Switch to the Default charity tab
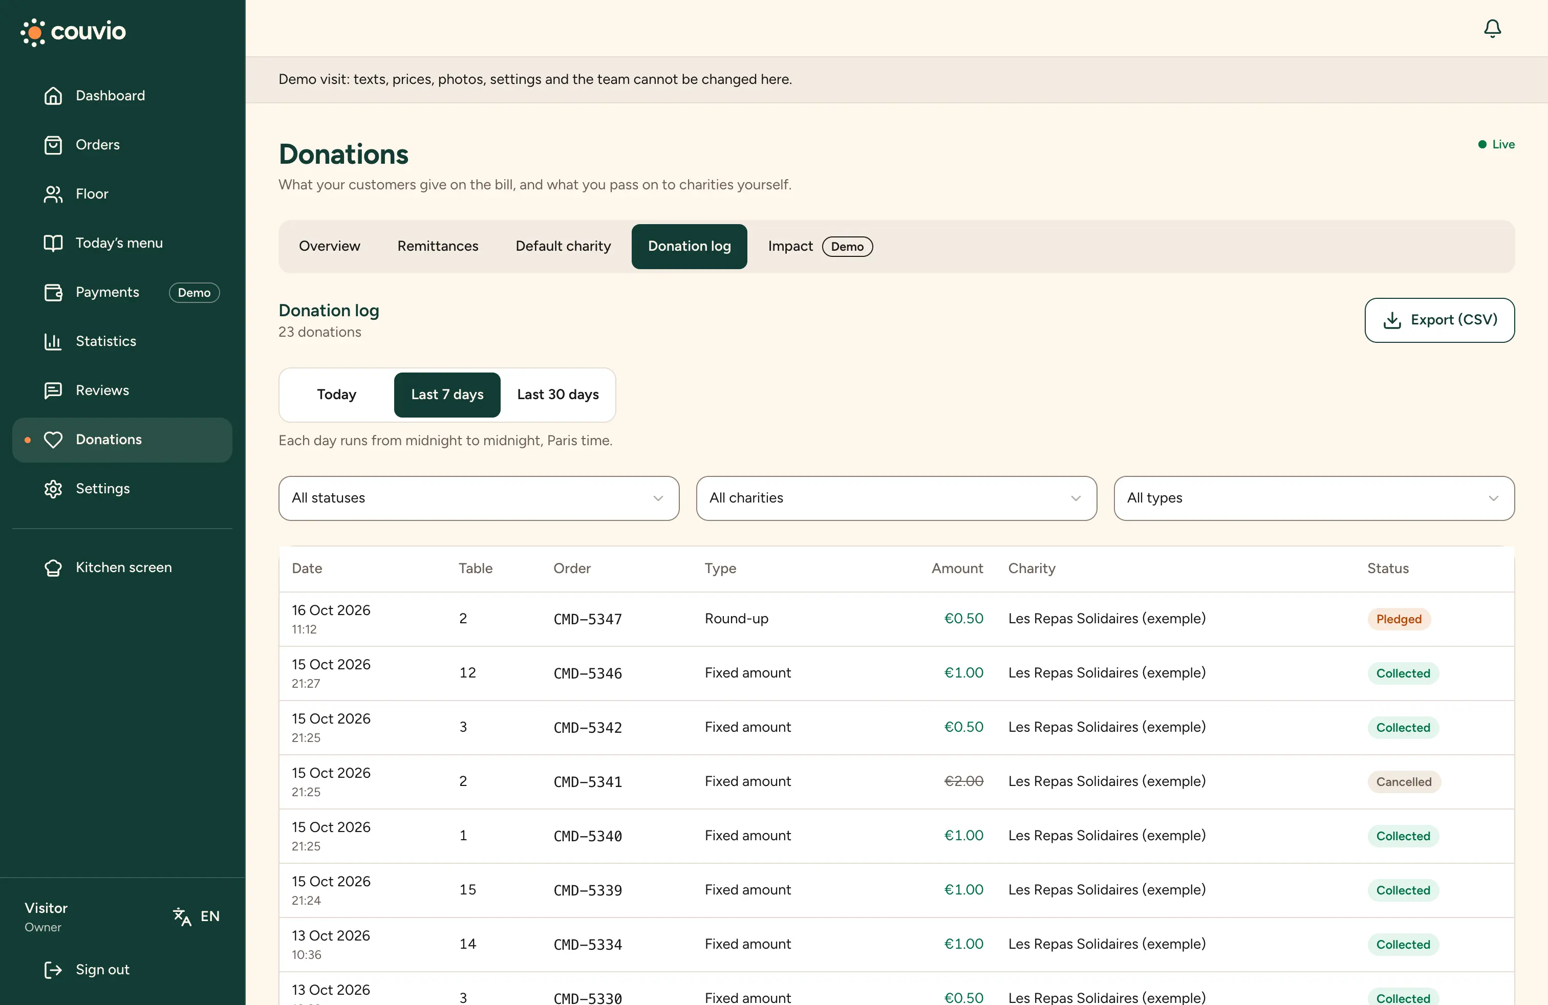Screen dimensions: 1548x1005 [563, 246]
